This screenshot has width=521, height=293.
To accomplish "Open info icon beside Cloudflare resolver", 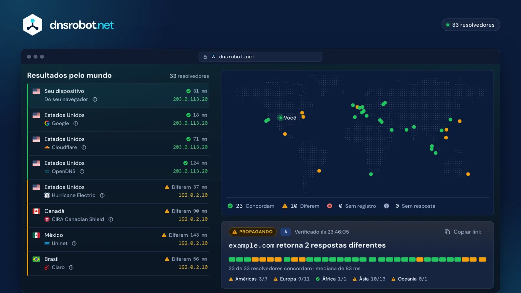I will click(84, 147).
